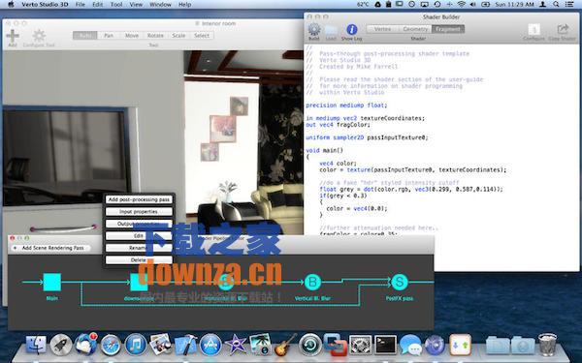582x363 pixels.
Task: Click the 3D viewport framed pictures on wall
Action: [224, 129]
